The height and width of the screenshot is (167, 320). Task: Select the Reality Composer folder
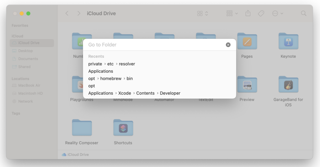pyautogui.click(x=82, y=128)
